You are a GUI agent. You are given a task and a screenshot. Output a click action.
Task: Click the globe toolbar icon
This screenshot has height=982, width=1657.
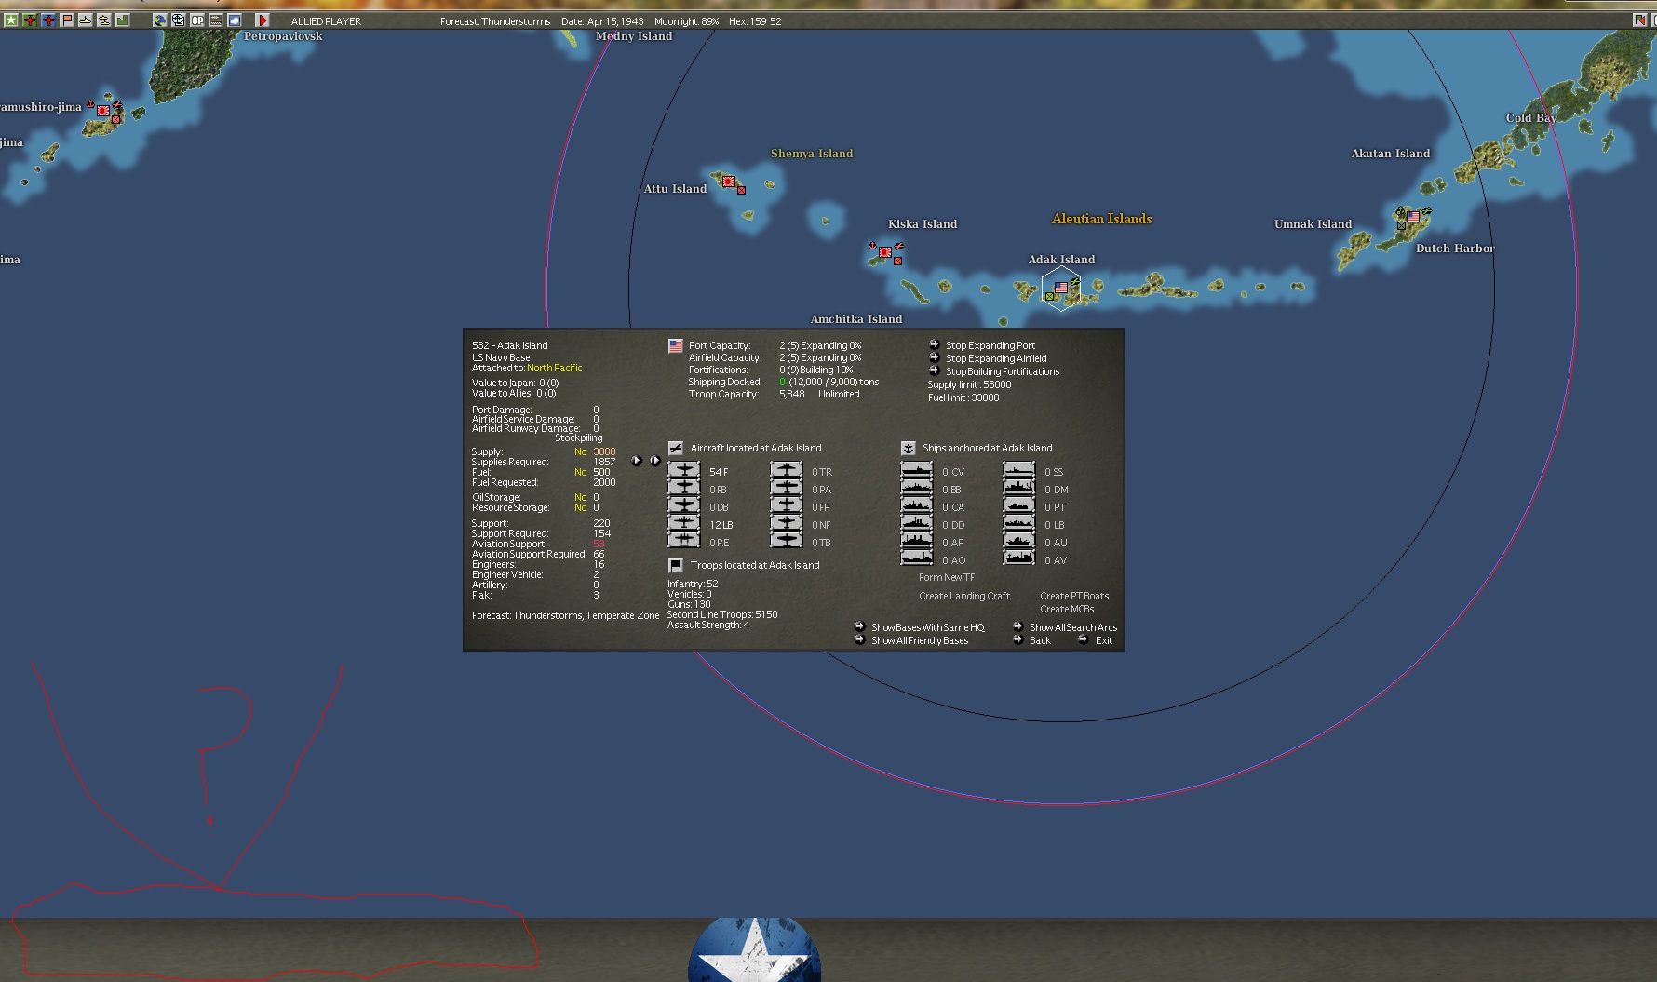point(160,20)
